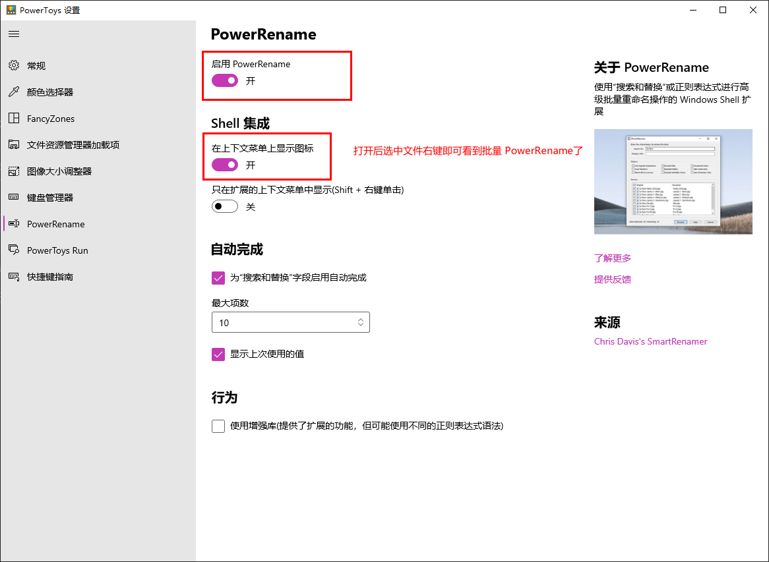
Task: Click the PowerRename preview thumbnail image
Action: [x=673, y=182]
